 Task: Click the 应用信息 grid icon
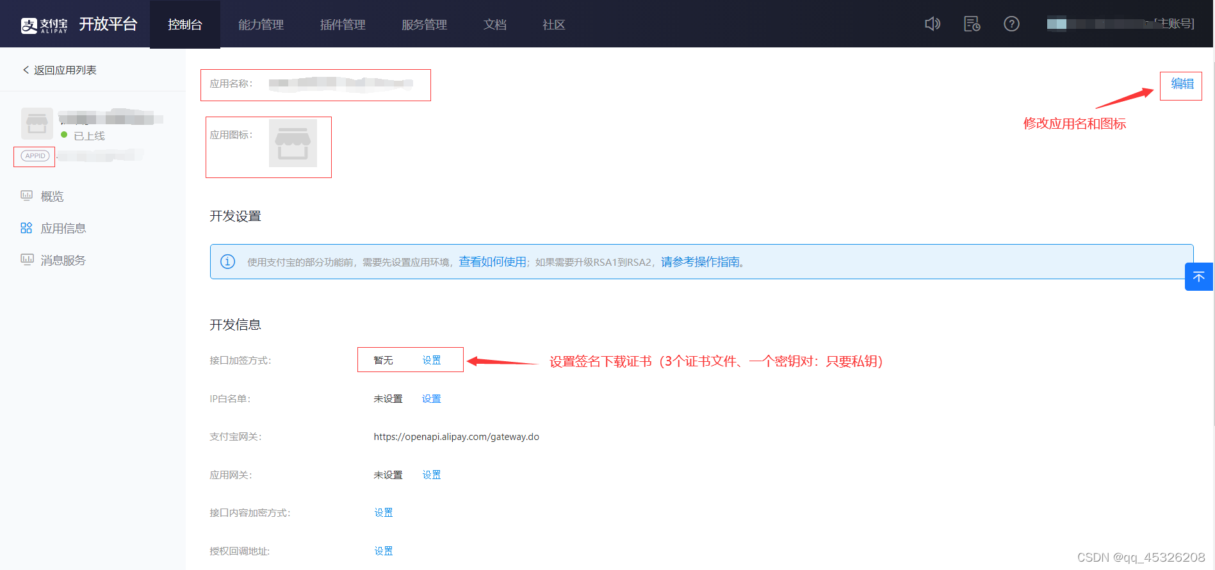26,228
